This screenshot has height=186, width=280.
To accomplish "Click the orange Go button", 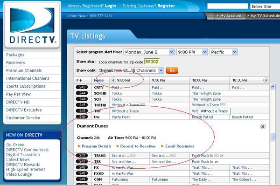I will (172, 70).
